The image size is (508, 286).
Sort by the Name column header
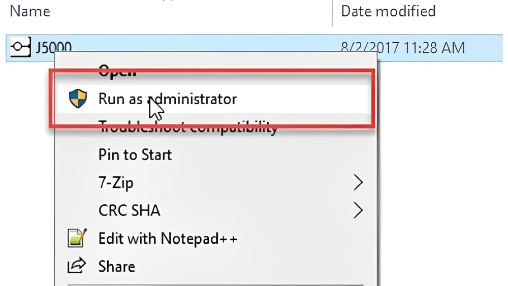30,11
